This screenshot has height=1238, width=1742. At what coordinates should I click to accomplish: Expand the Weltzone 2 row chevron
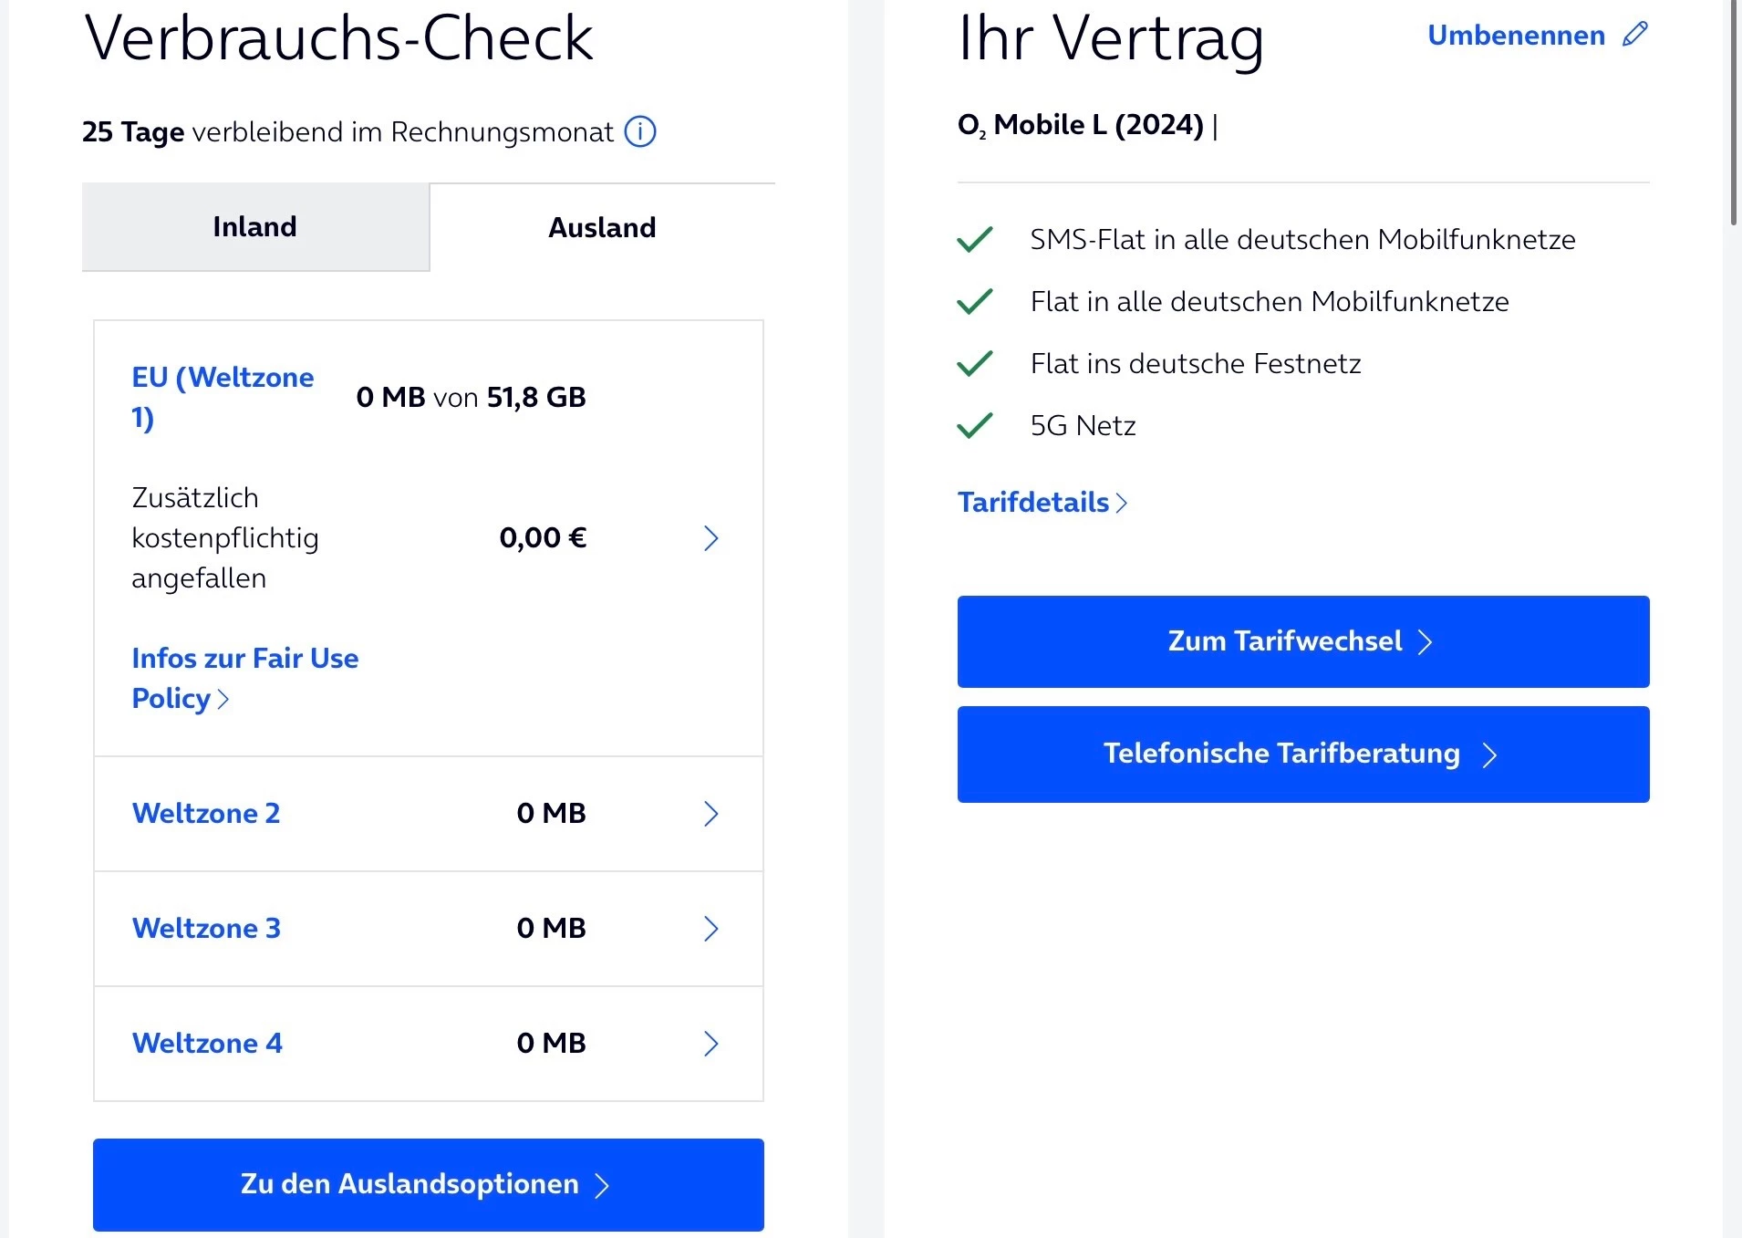pos(711,814)
